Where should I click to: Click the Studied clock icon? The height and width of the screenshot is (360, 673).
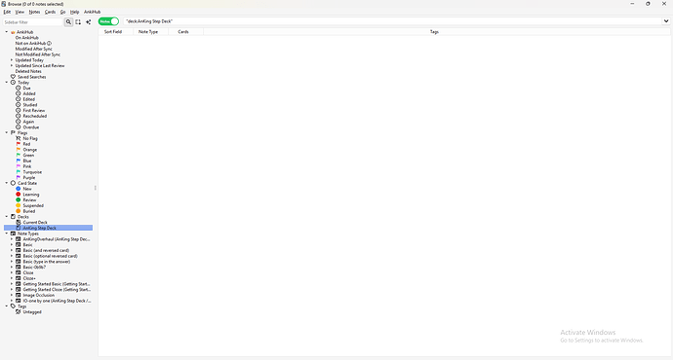pyautogui.click(x=18, y=104)
